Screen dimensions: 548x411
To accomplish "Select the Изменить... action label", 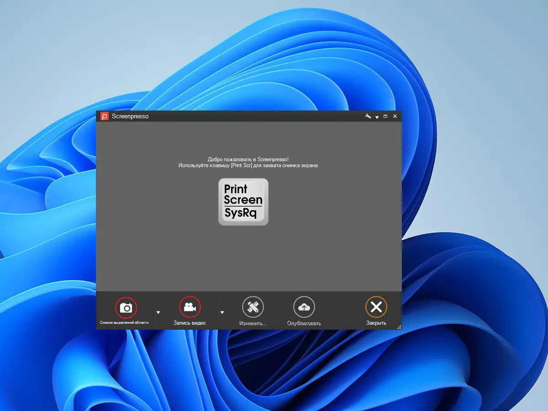I will [x=253, y=322].
